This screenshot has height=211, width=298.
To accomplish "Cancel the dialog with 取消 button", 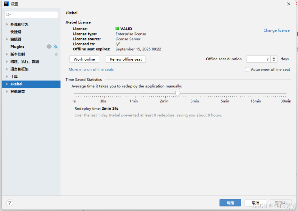I will pyautogui.click(x=255, y=203).
